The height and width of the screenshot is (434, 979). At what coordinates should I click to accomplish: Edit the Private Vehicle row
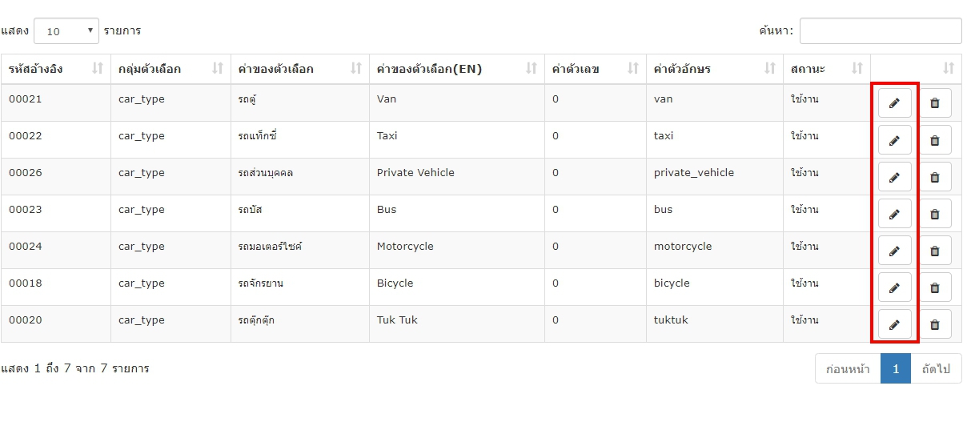pyautogui.click(x=895, y=177)
